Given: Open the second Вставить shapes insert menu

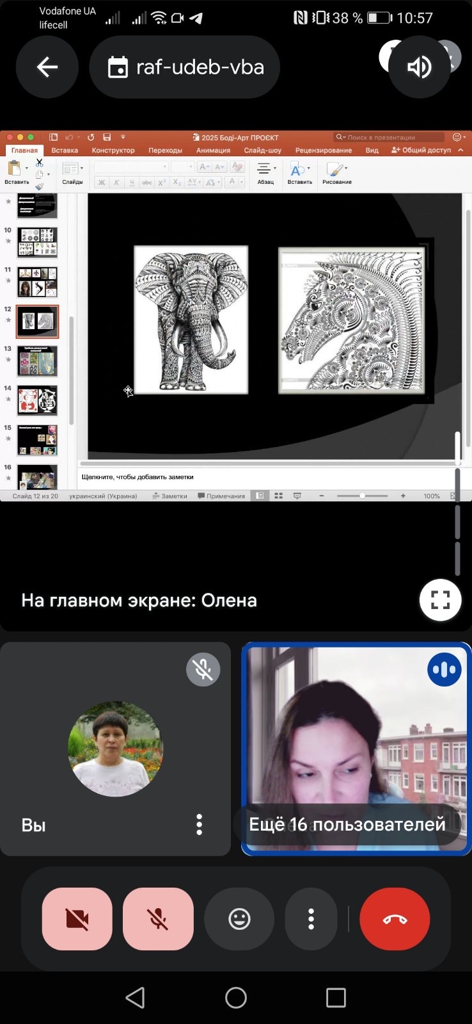Looking at the screenshot, I should [299, 172].
